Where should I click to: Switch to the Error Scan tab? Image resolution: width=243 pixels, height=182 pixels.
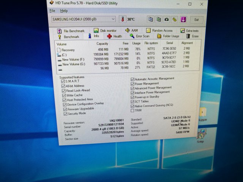tap(140, 36)
